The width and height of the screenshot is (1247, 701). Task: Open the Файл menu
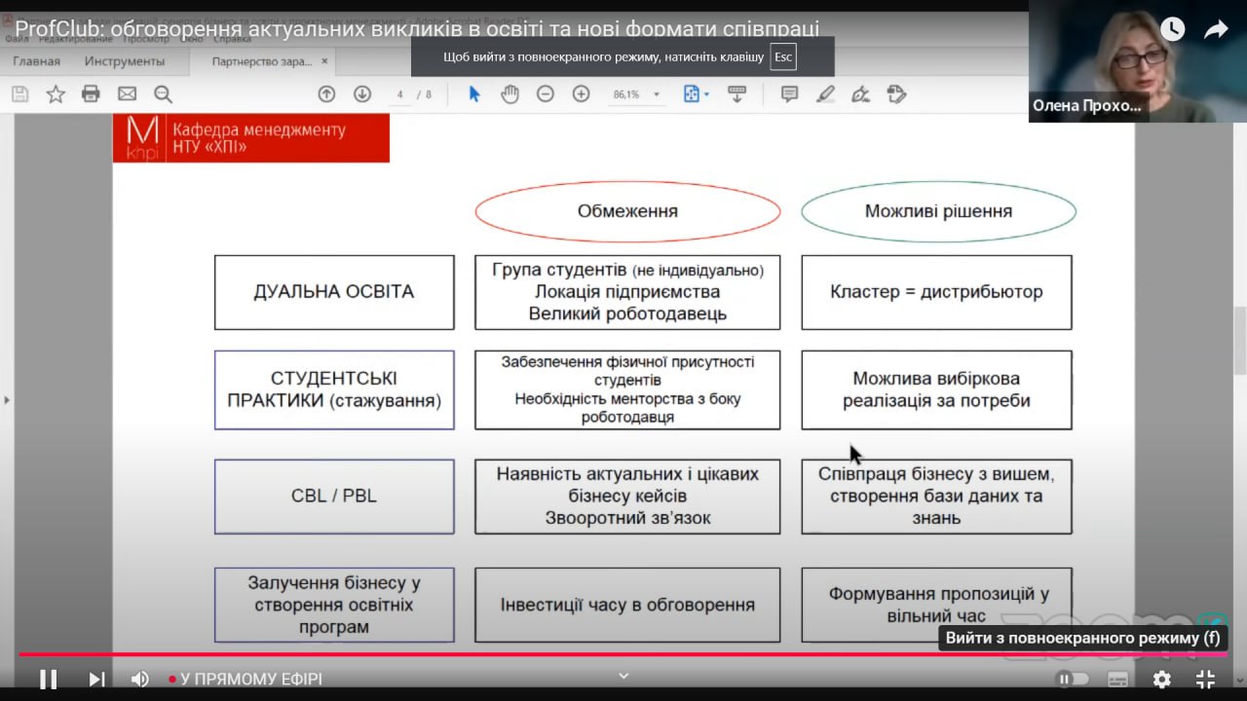[x=17, y=39]
